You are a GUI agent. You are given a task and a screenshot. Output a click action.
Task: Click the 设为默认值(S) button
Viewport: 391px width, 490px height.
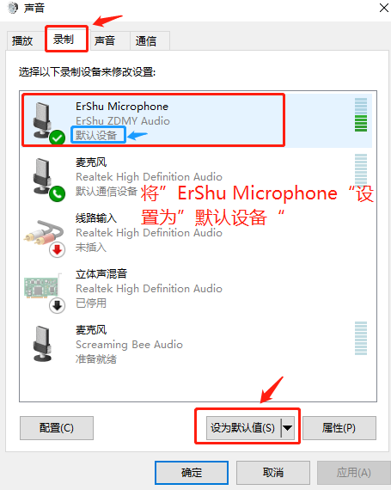click(x=243, y=428)
